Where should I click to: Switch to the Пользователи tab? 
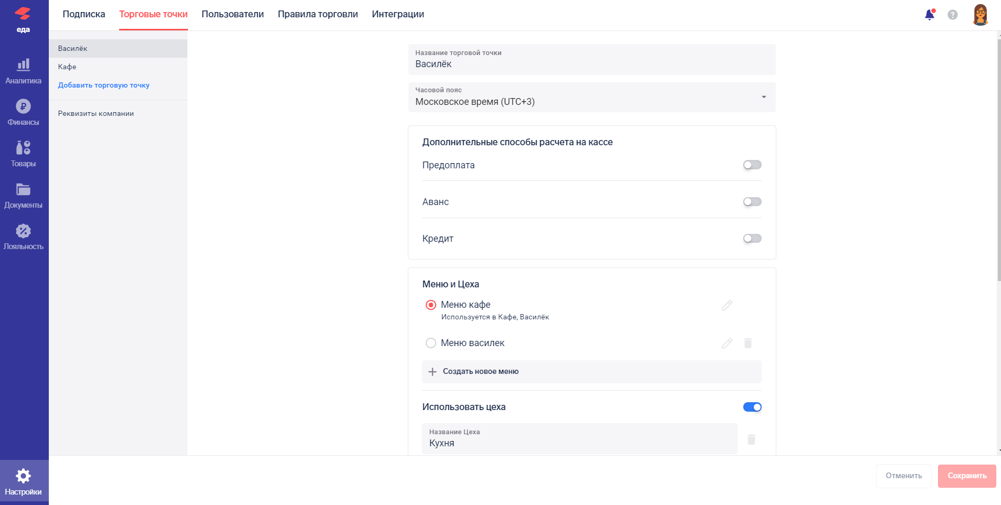pyautogui.click(x=233, y=14)
